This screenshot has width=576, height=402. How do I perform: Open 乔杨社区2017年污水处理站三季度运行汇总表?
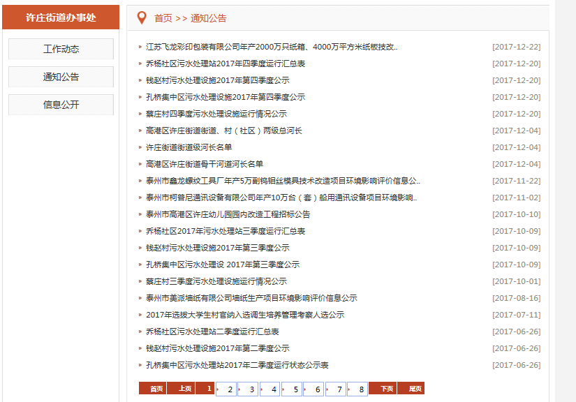tap(226, 231)
